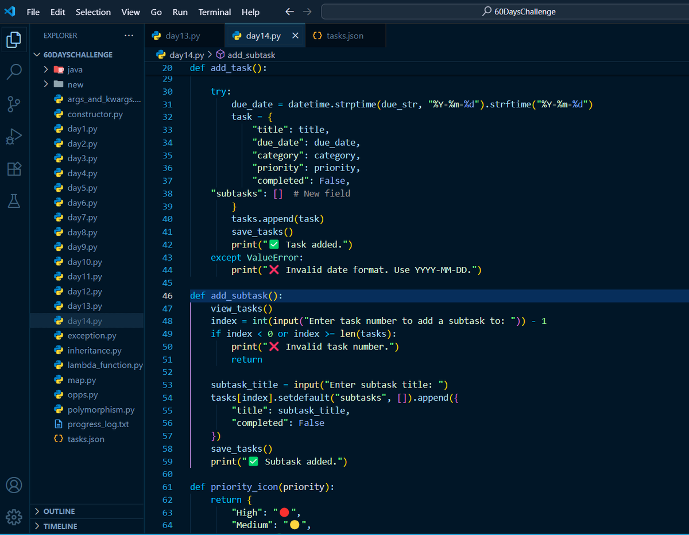Expand the java folder chevron
Screen dimensions: 689x535
click(47, 69)
